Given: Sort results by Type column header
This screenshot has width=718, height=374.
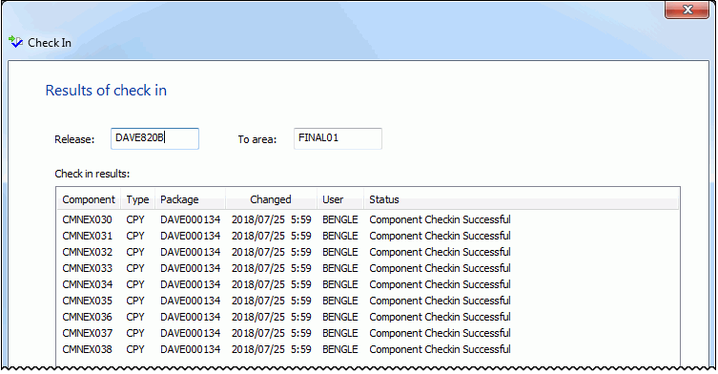Looking at the screenshot, I should (x=138, y=199).
